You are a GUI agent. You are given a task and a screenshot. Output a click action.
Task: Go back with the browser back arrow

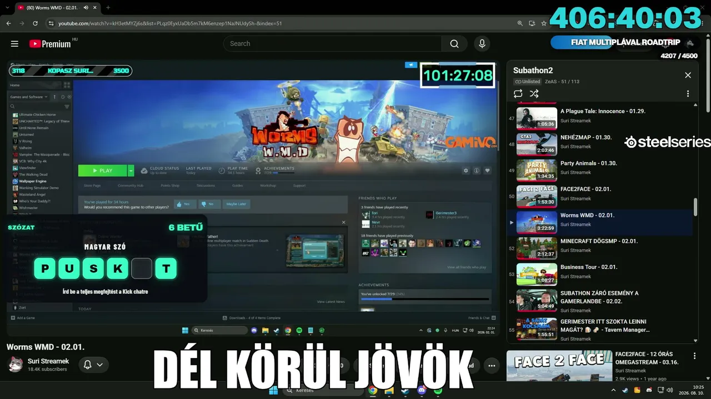coord(8,23)
